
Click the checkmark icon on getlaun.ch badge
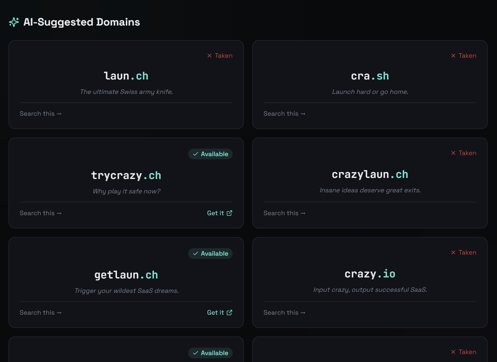pyautogui.click(x=196, y=253)
